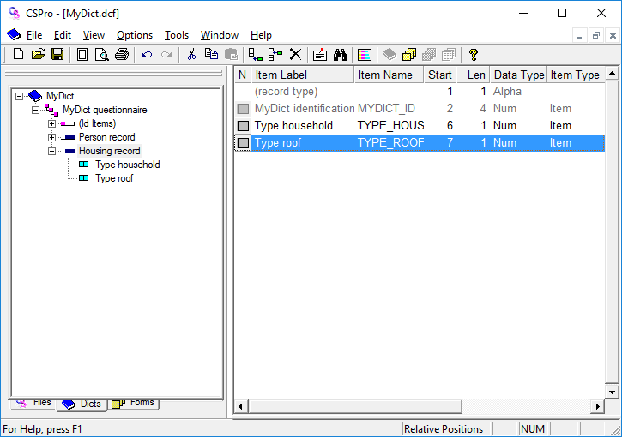Click the yellow question mark Help icon

[x=473, y=55]
